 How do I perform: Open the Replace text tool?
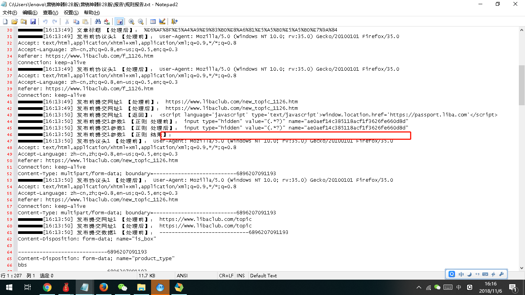[107, 22]
